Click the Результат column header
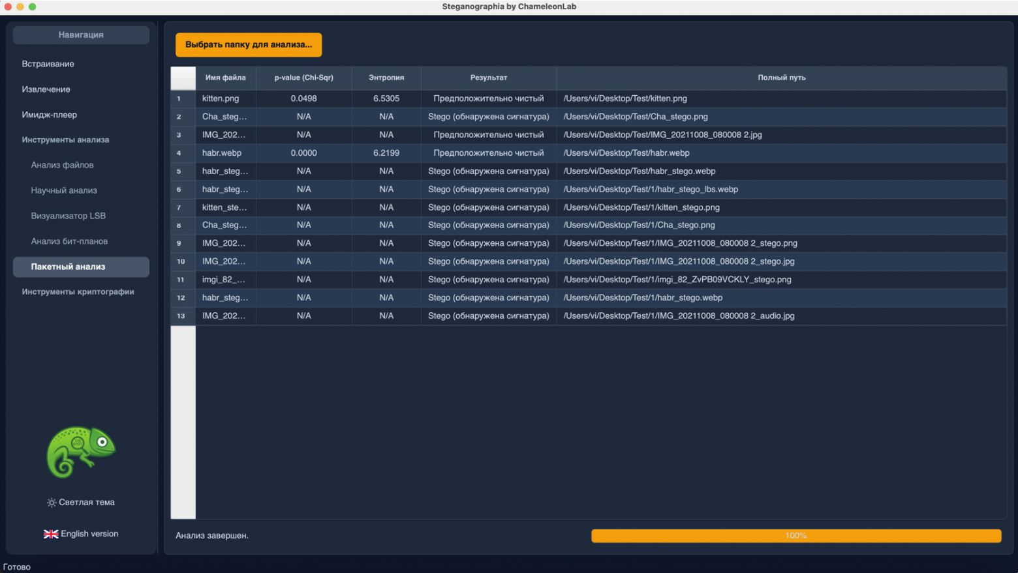Screen dimensions: 1018x573 (x=488, y=78)
